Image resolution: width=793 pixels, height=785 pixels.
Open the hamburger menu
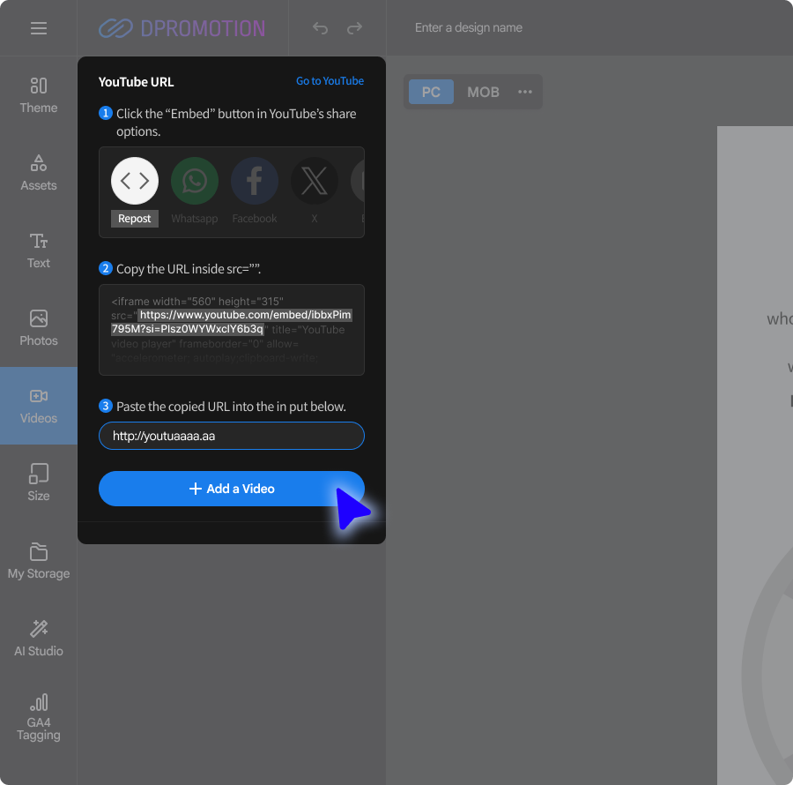pyautogui.click(x=39, y=28)
